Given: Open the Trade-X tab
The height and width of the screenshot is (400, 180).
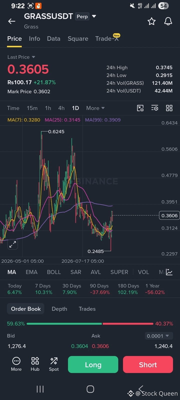Looking at the screenshot, I should click(107, 38).
